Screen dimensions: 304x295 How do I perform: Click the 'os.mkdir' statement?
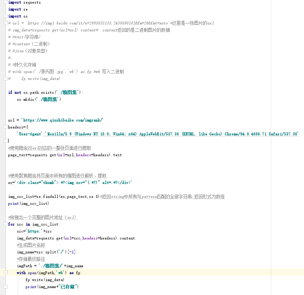(39, 99)
